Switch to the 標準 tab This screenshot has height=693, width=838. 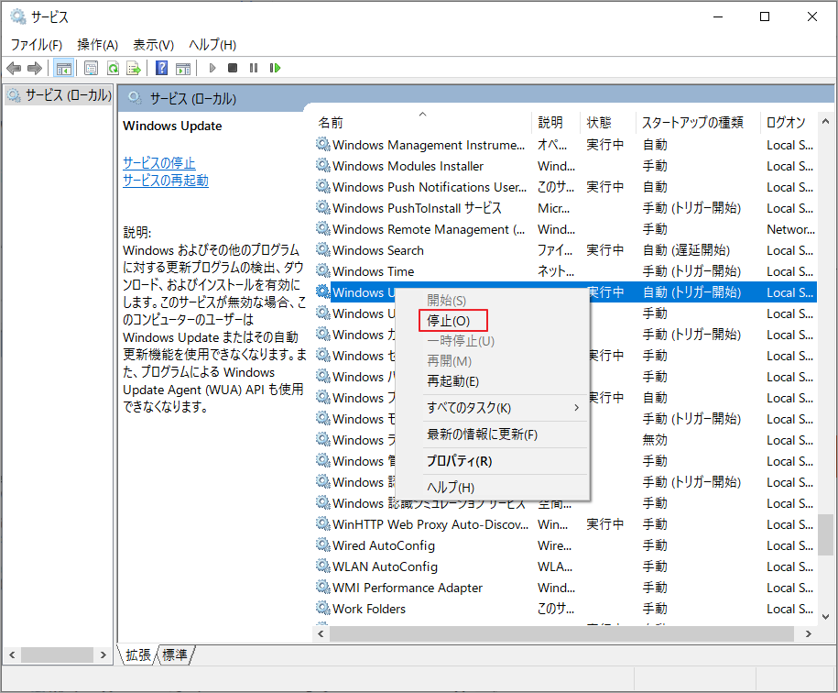[x=175, y=654]
